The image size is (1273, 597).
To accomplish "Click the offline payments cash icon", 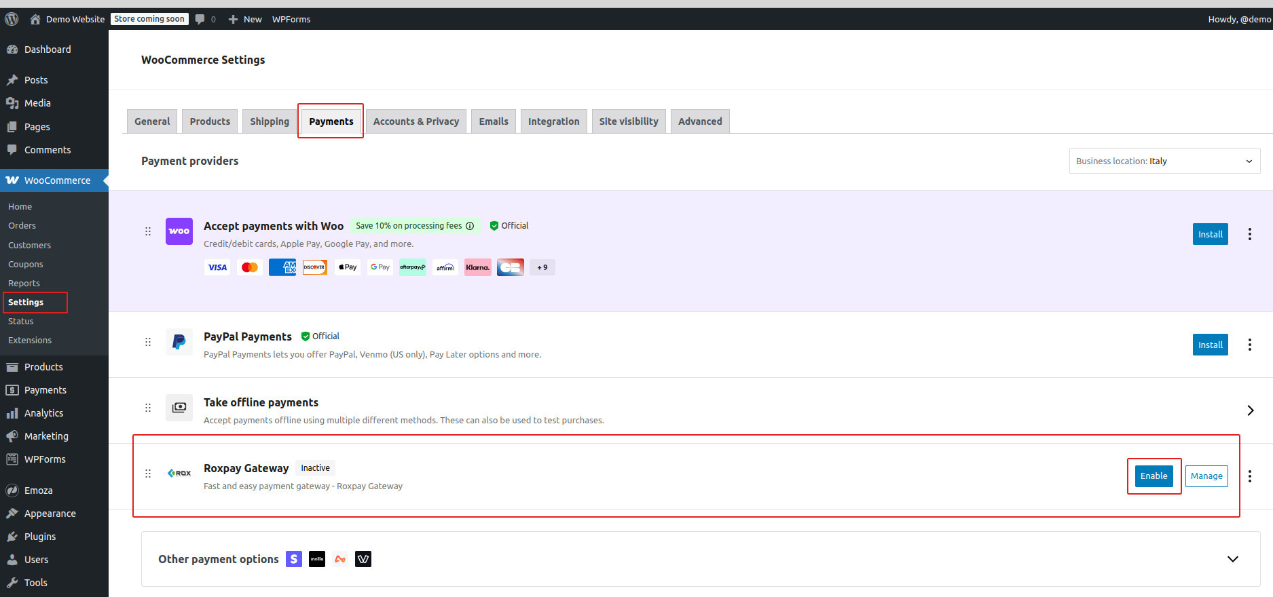I will (179, 408).
